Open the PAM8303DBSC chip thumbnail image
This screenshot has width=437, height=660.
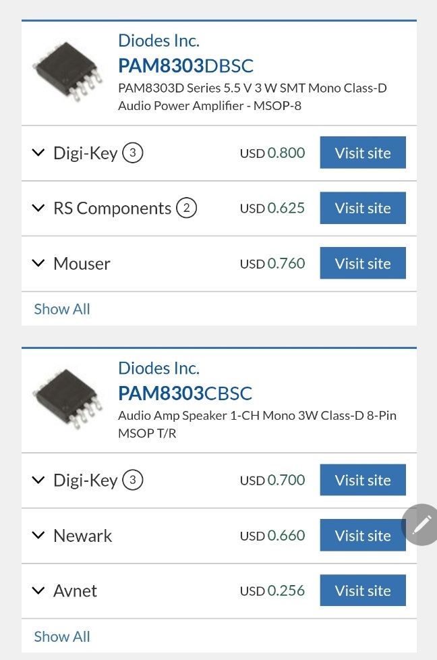coord(67,72)
